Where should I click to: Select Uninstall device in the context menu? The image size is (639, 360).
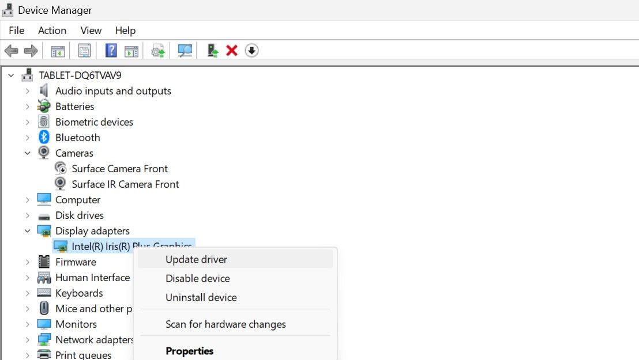tap(201, 297)
